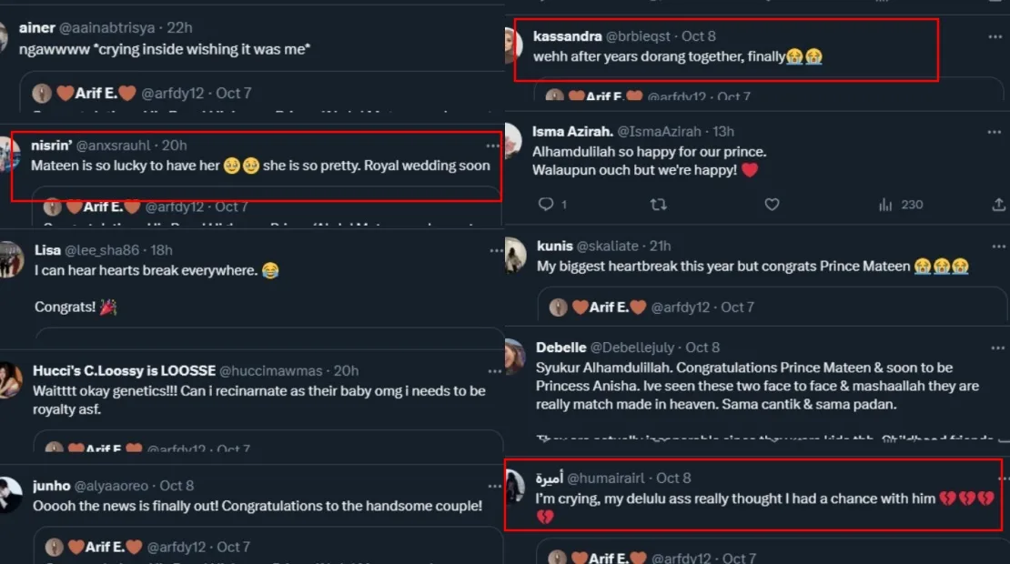Image resolution: width=1010 pixels, height=564 pixels.
Task: Open the three-dot menu on Debelle's tweet
Action: [x=996, y=347]
